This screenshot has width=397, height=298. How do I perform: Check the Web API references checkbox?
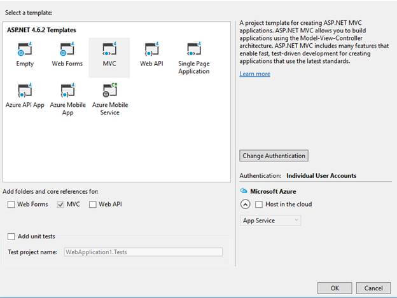(93, 205)
